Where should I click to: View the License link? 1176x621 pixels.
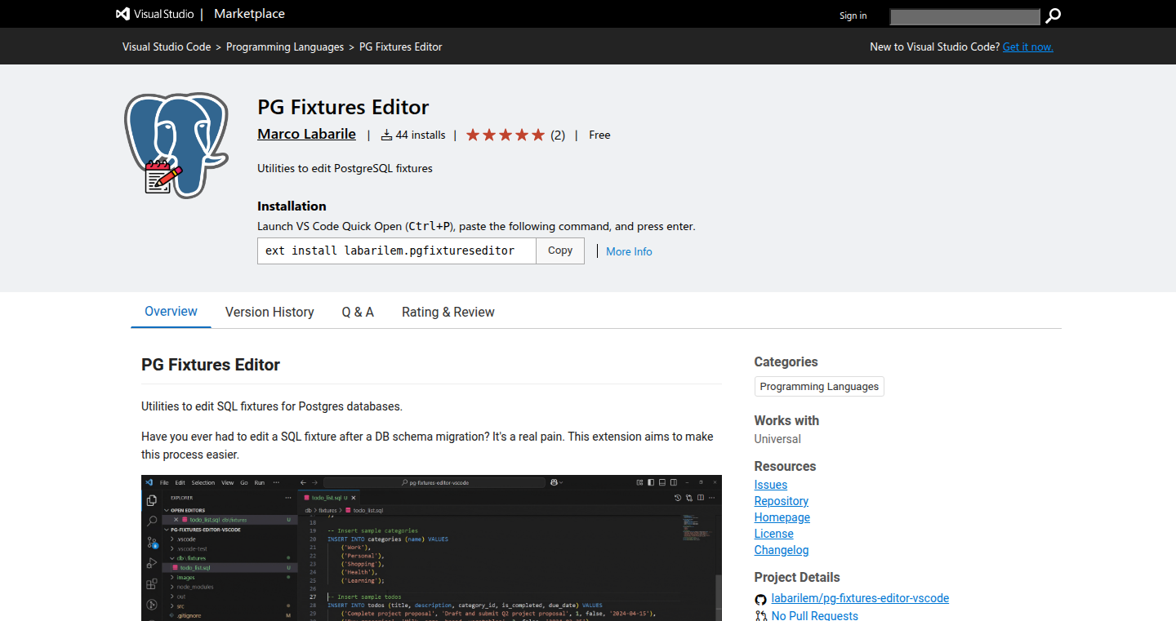[774, 534]
